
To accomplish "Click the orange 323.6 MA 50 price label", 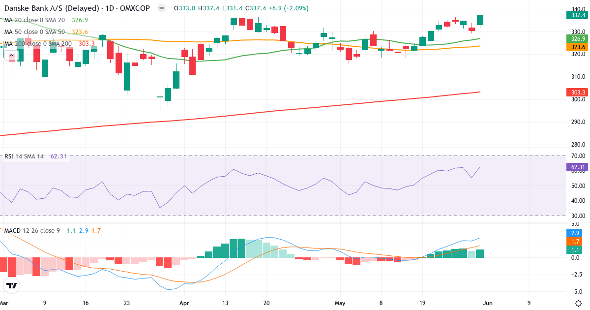I will click(x=577, y=47).
